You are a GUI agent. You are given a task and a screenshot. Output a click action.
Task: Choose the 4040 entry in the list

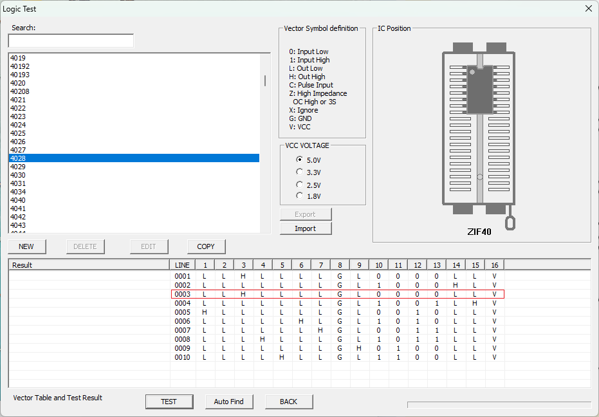18,200
